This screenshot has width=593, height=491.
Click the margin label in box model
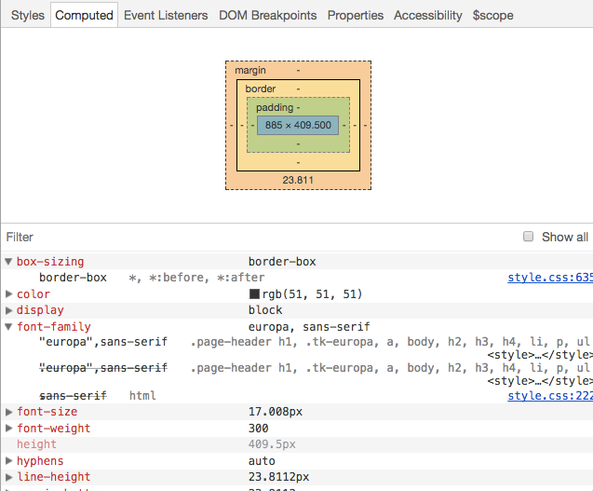[x=250, y=70]
